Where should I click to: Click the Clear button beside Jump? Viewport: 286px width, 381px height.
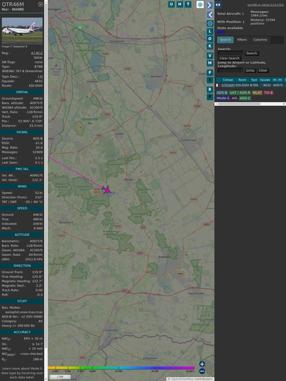[263, 70]
